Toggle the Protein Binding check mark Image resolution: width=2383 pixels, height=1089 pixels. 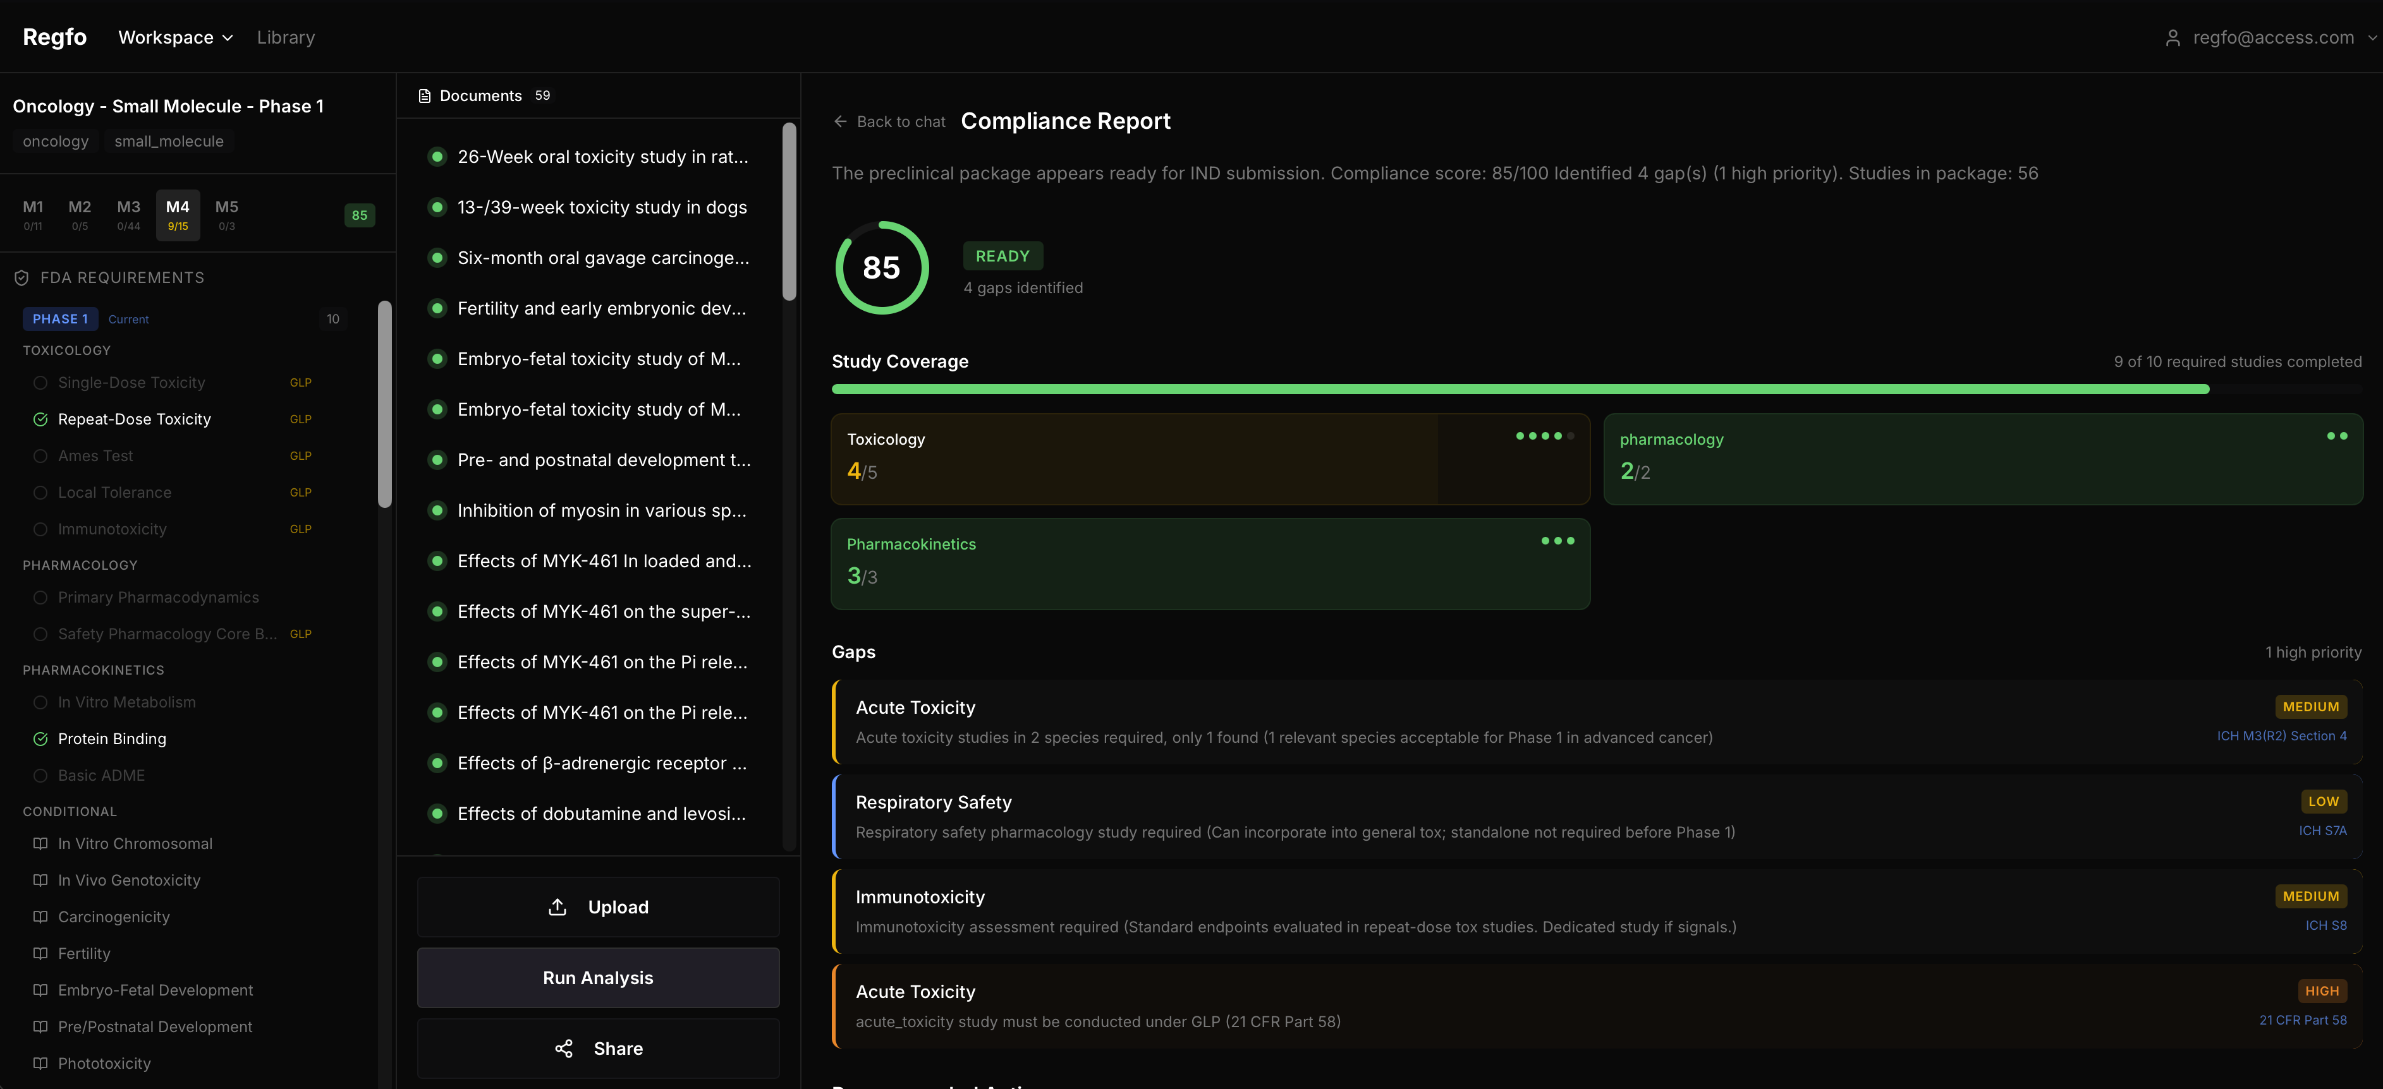point(40,738)
